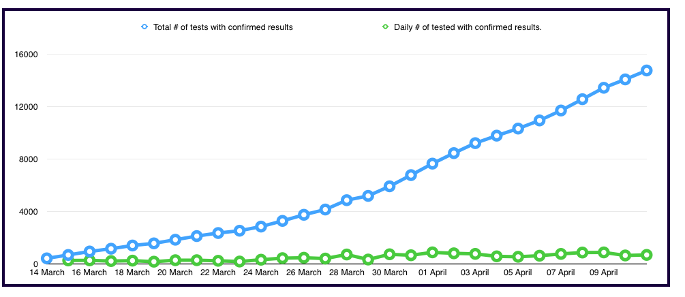685x297 pixels.
Task: Pick the last green data point on the line
Action: click(x=646, y=255)
